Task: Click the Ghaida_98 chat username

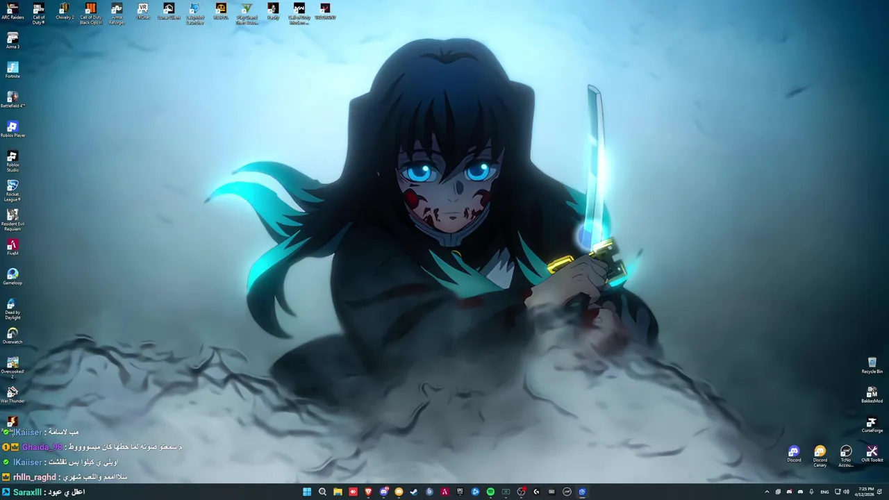Action: click(x=42, y=447)
